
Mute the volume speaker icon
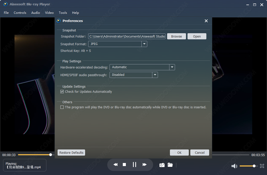(234, 166)
